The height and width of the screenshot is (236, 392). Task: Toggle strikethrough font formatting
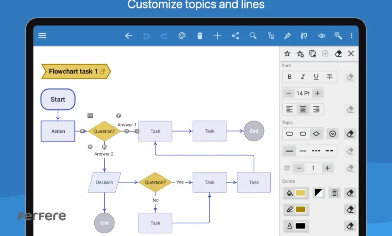point(330,77)
